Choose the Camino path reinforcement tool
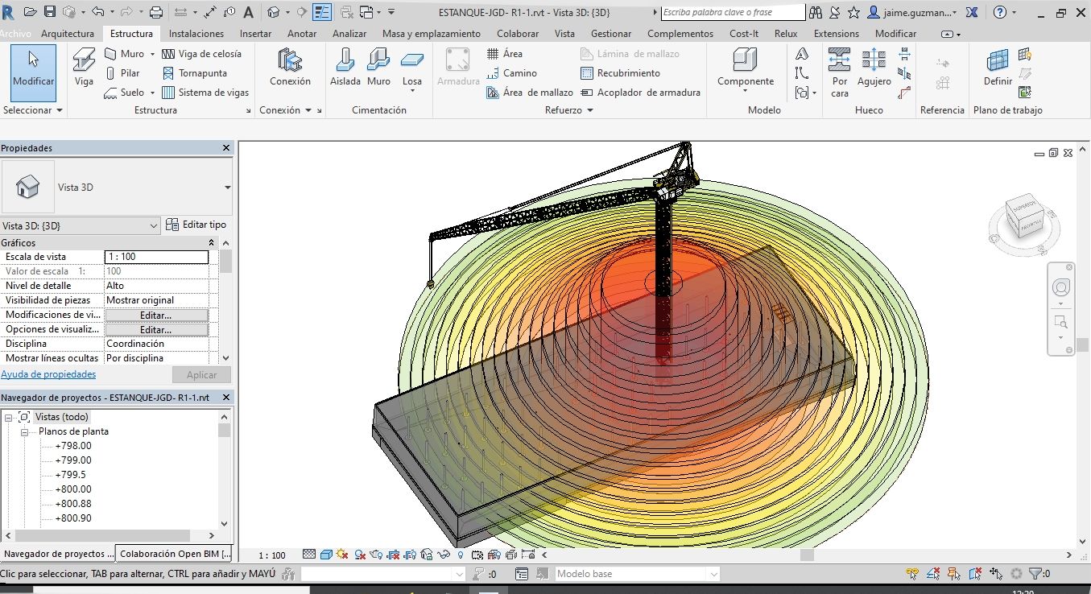This screenshot has width=1091, height=594. (512, 73)
